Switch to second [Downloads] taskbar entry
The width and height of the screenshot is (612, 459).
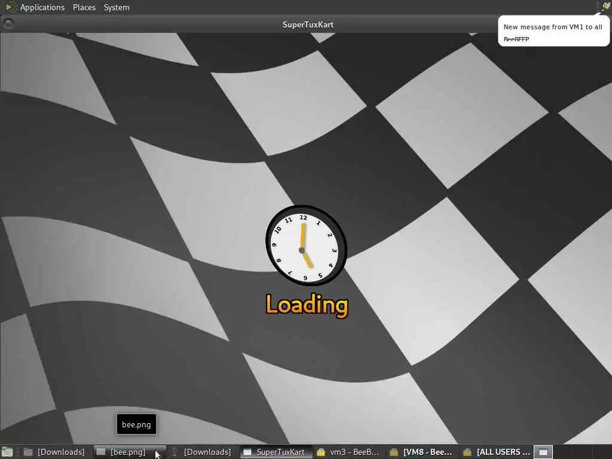coord(202,452)
